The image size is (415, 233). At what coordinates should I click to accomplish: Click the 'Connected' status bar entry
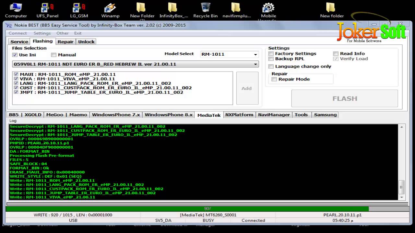point(253,220)
